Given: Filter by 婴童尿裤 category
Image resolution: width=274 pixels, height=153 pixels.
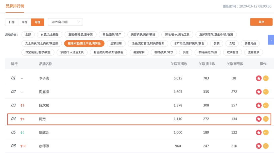Looking at the screenshot, I should (x=139, y=52).
